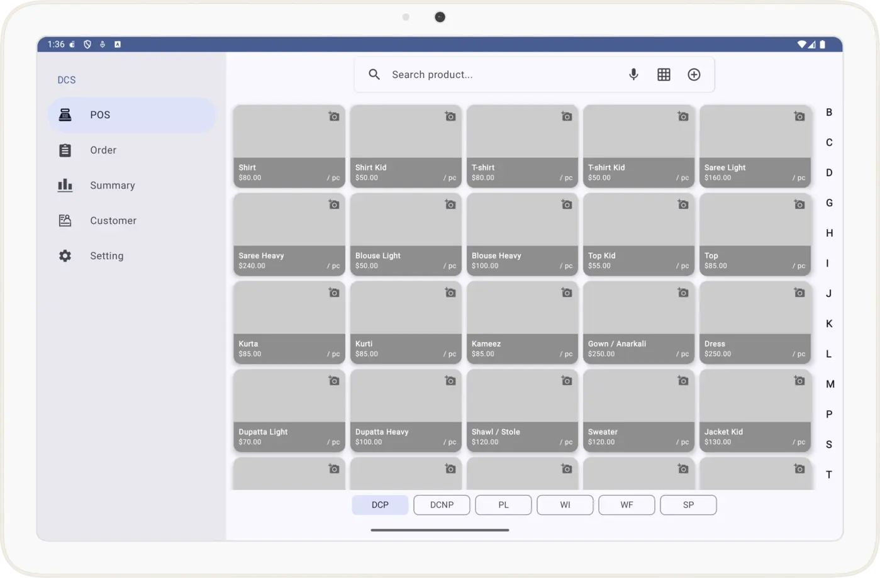Open the Customer contacts icon
This screenshot has width=880, height=578.
coord(65,220)
